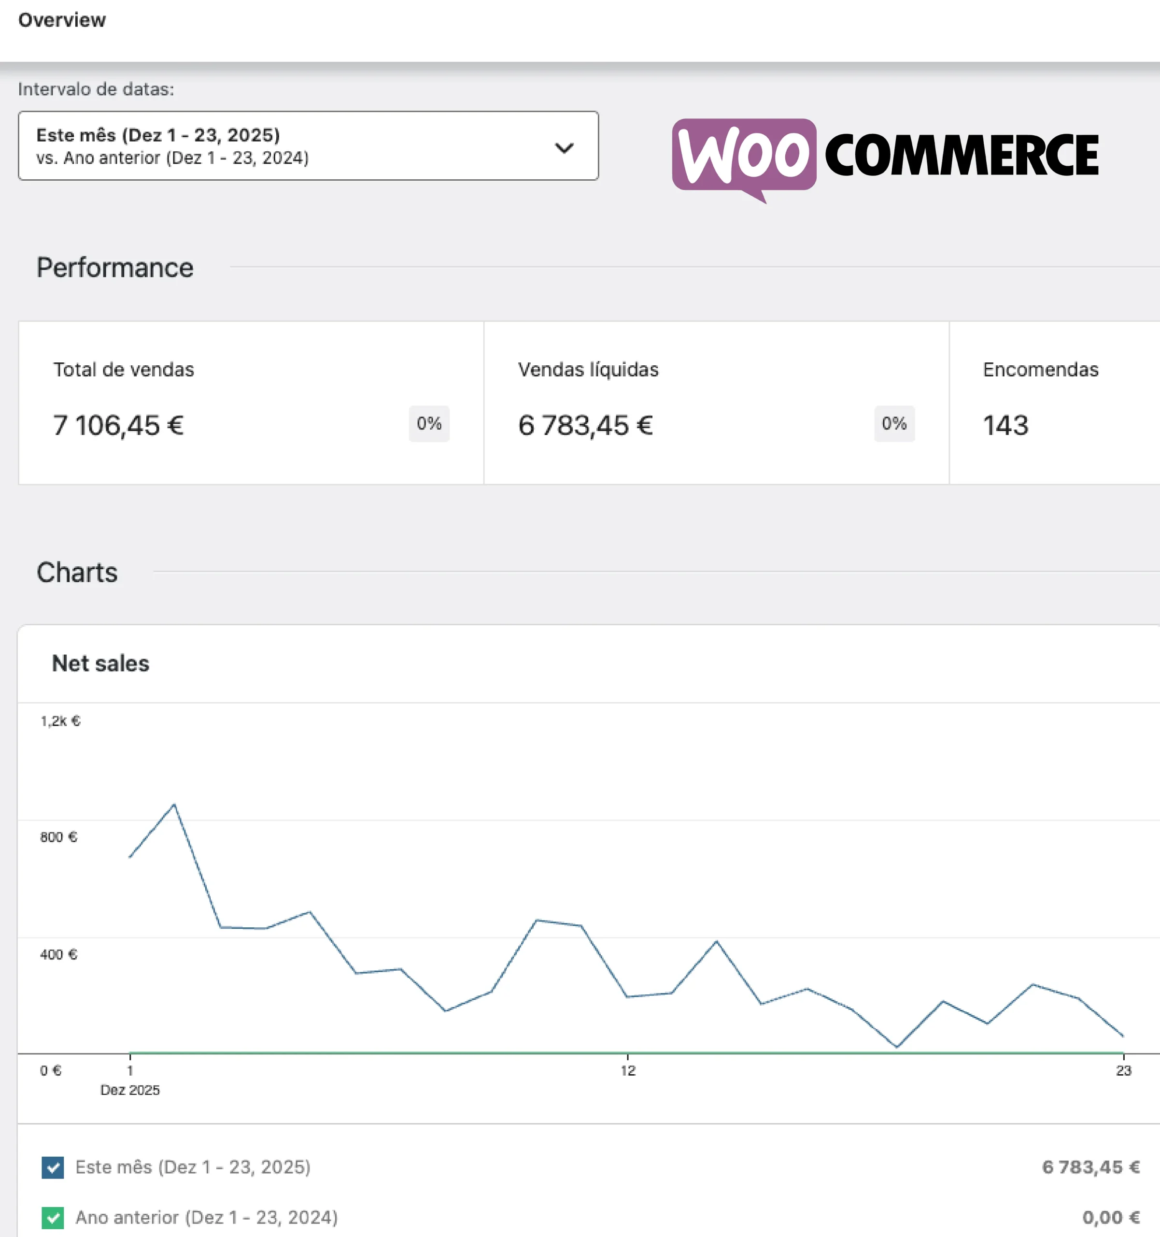This screenshot has height=1237, width=1160.
Task: Click the chart peak near 800 €
Action: click(174, 805)
